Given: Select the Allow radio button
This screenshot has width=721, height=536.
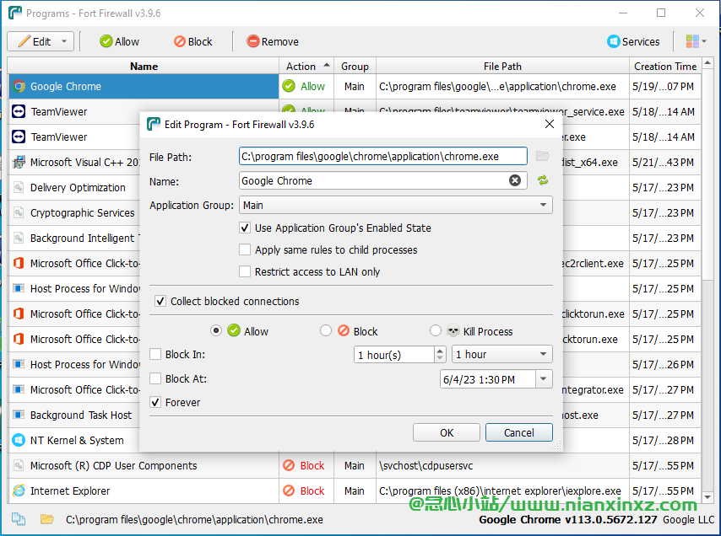Looking at the screenshot, I should pyautogui.click(x=216, y=331).
